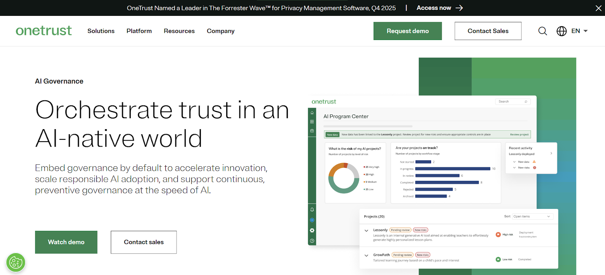The width and height of the screenshot is (605, 275).
Task: Click the Low risk green indicator icon
Action: pyautogui.click(x=498, y=259)
